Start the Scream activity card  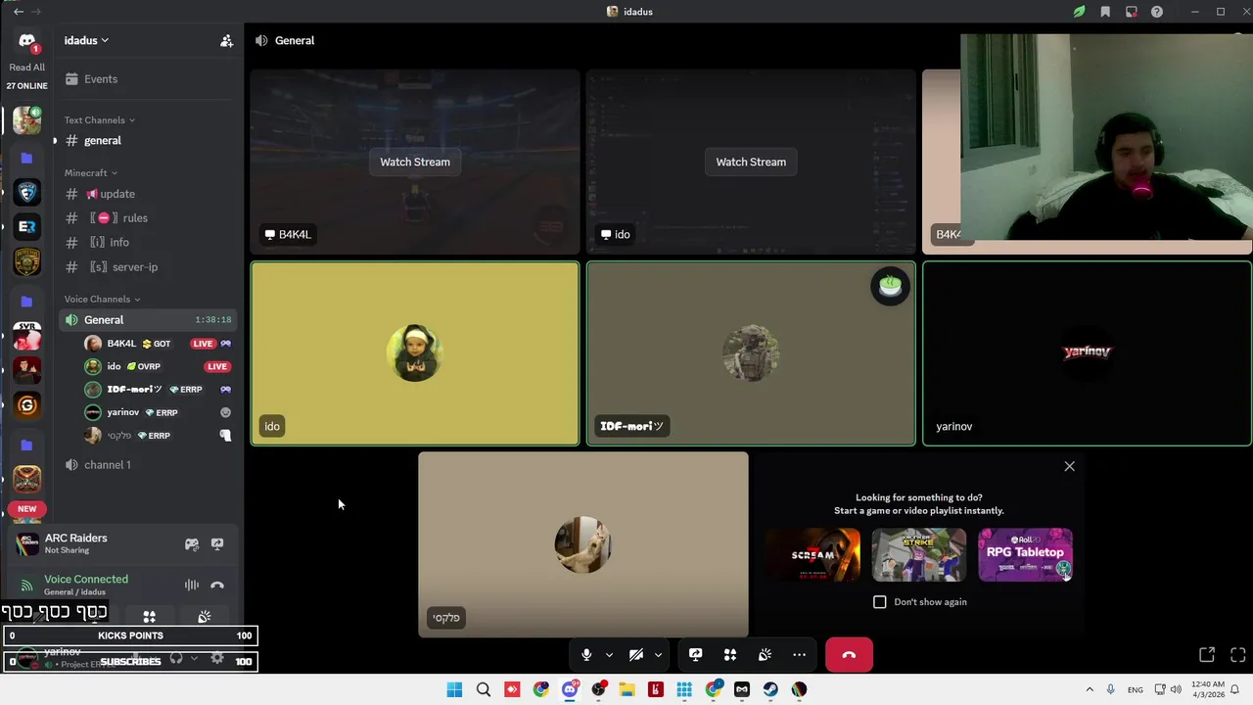click(x=812, y=554)
